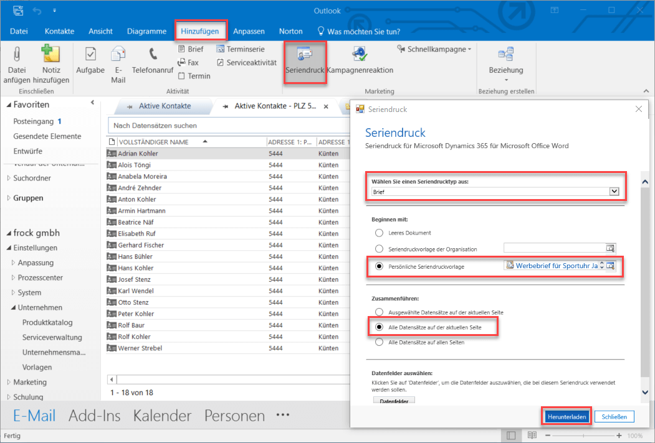The height and width of the screenshot is (443, 655).
Task: Select the Hinzufügen ribbon tab
Action: 199,31
